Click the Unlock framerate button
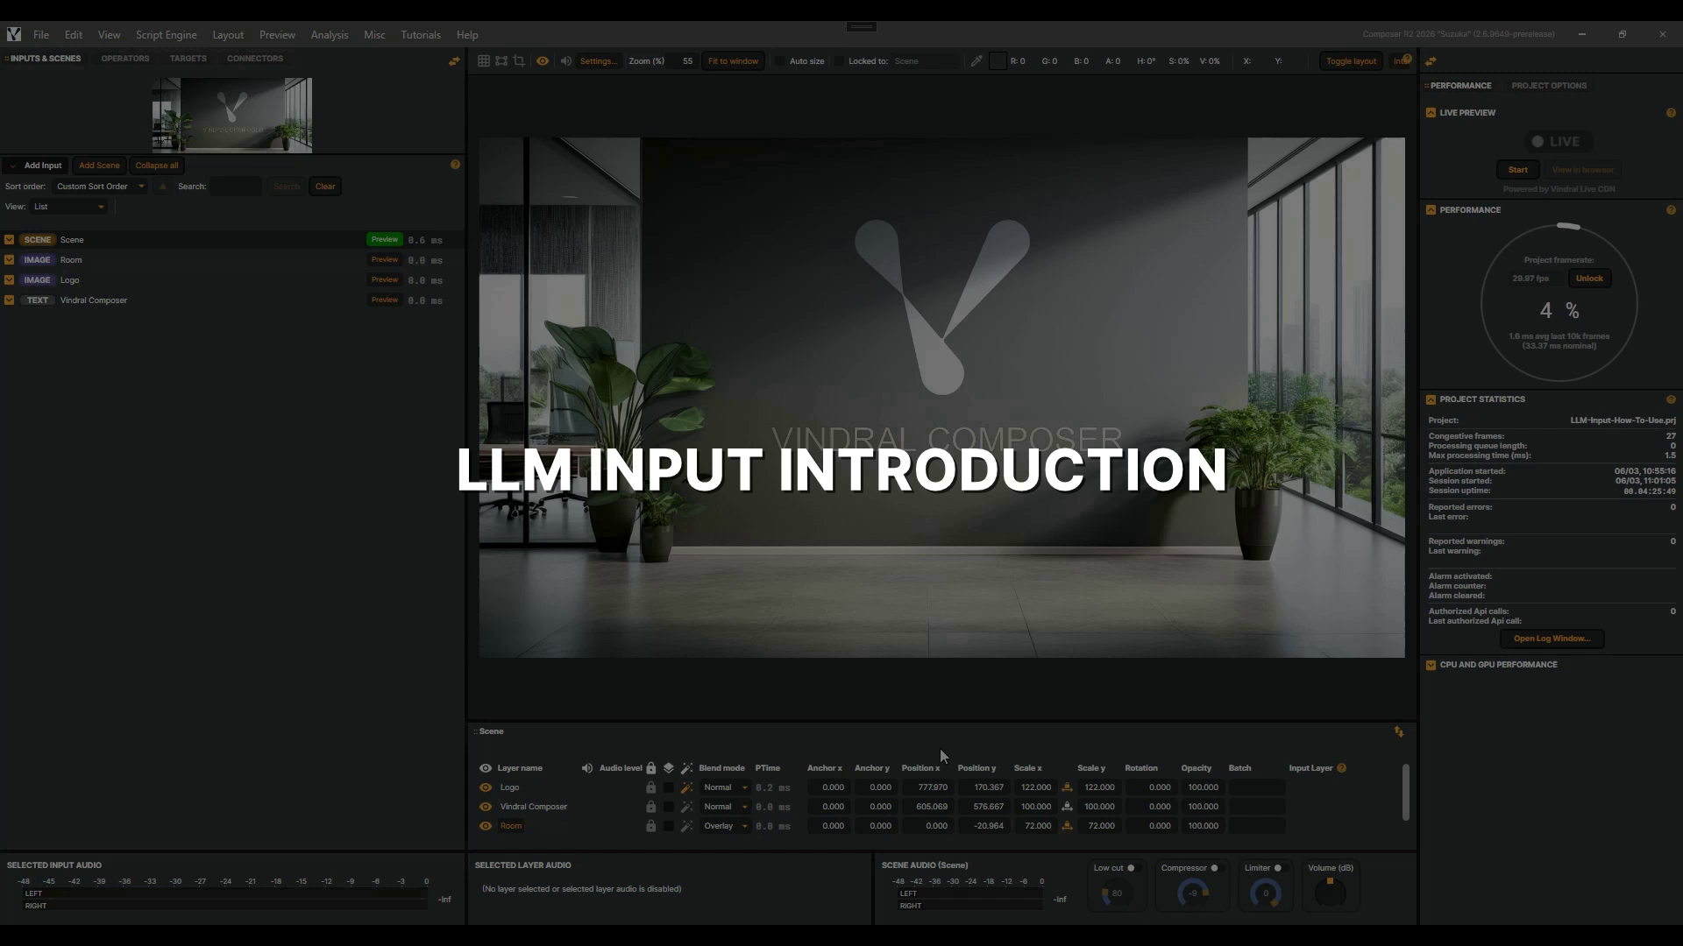This screenshot has height=946, width=1683. [x=1589, y=279]
